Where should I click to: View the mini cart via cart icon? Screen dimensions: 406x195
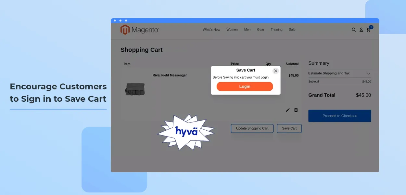[x=368, y=30]
